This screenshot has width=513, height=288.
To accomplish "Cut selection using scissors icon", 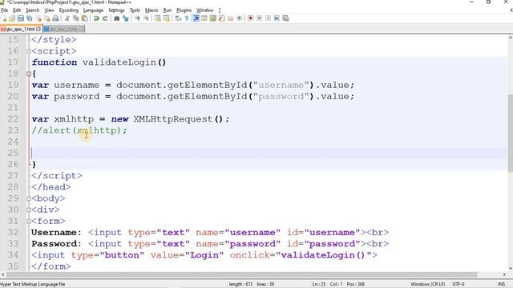I will pos(67,18).
